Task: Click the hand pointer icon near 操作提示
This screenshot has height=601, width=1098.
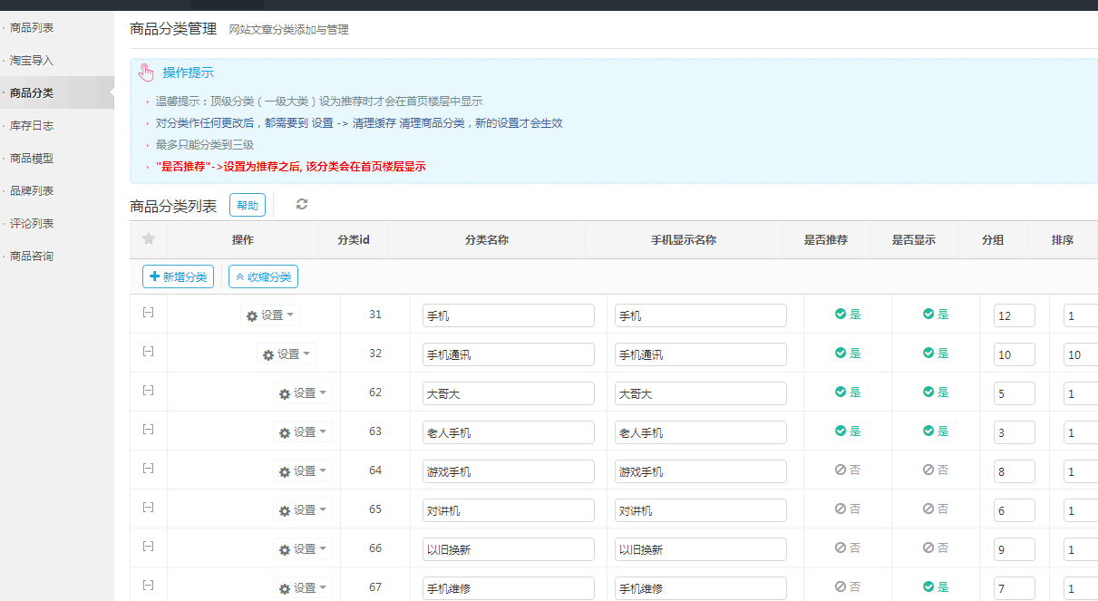Action: pyautogui.click(x=146, y=73)
